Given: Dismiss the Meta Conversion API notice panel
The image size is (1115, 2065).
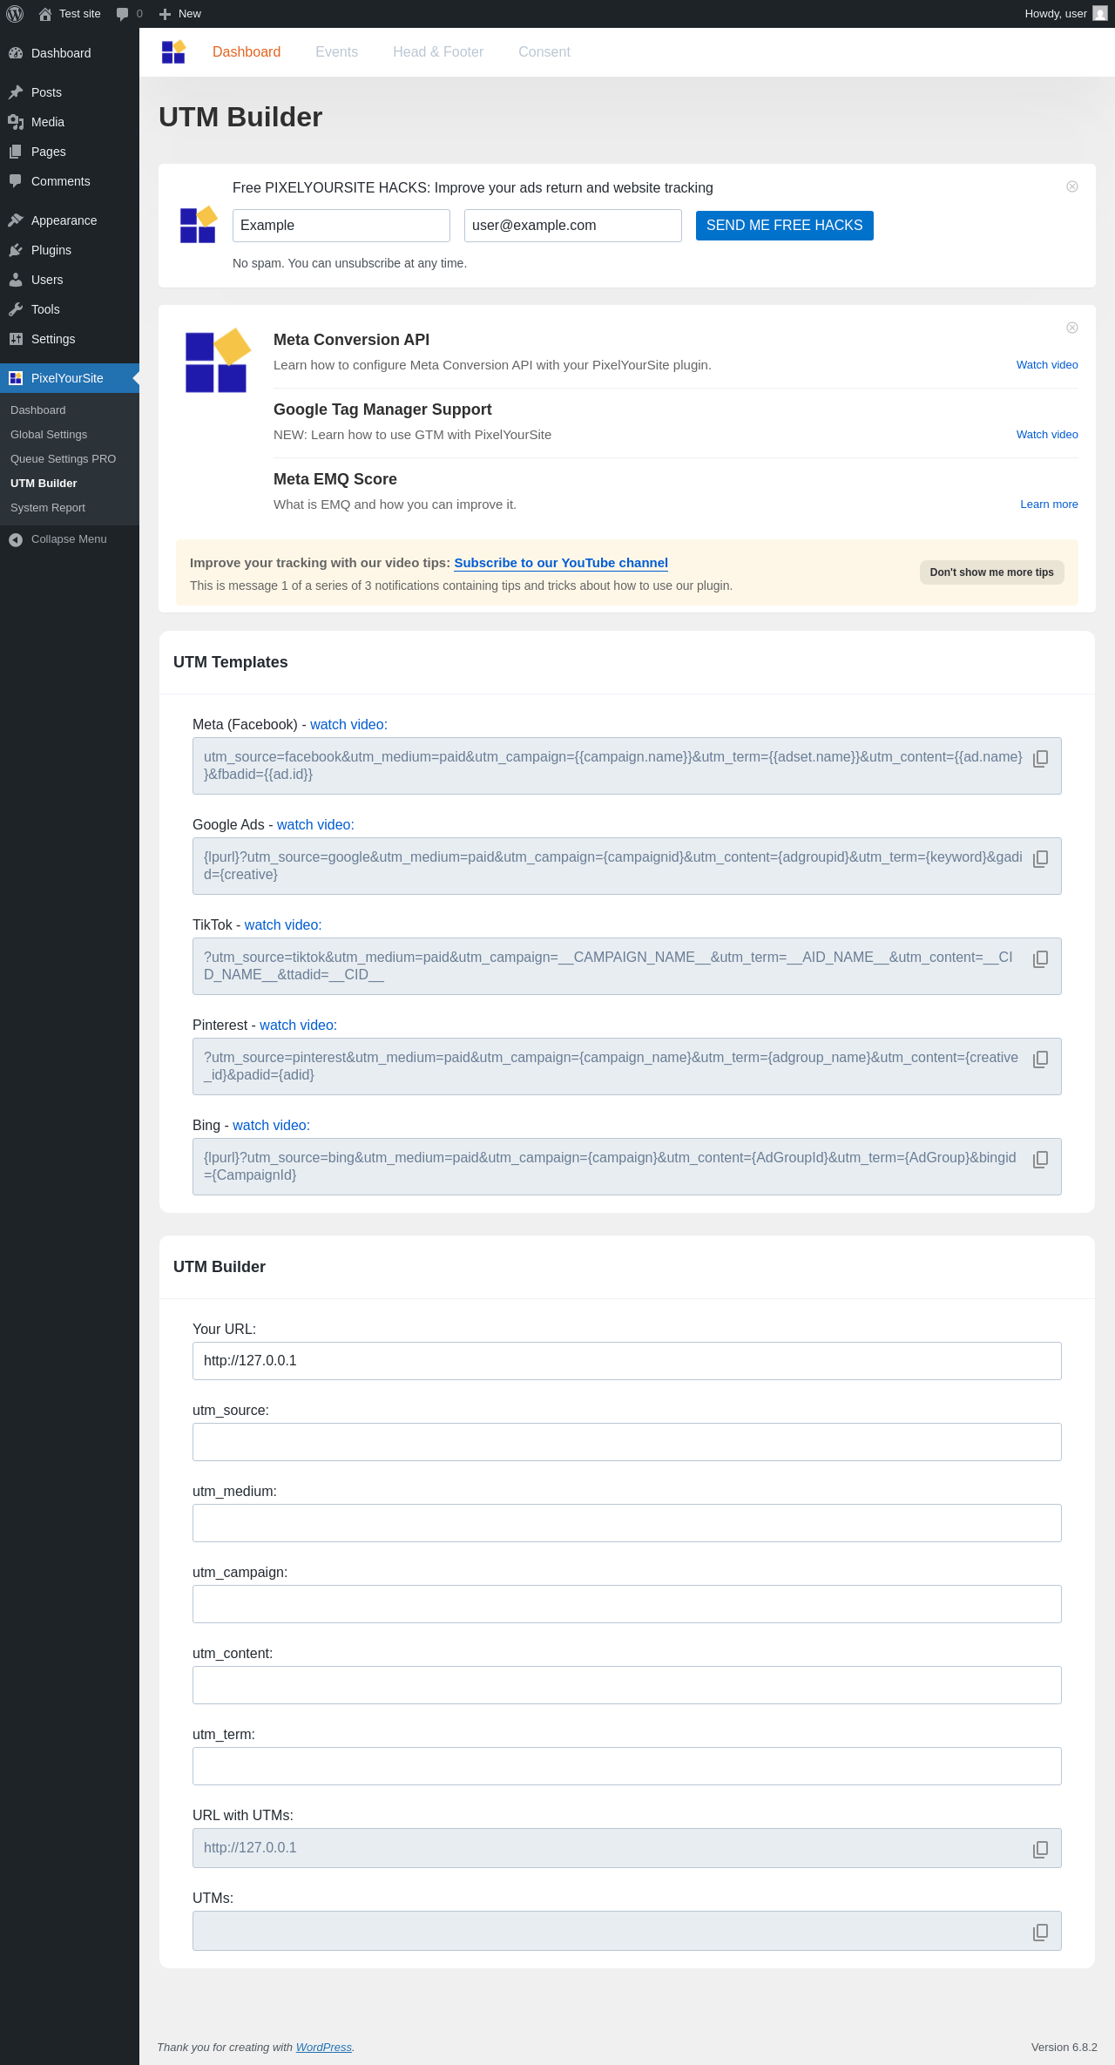Looking at the screenshot, I should coord(1072,328).
